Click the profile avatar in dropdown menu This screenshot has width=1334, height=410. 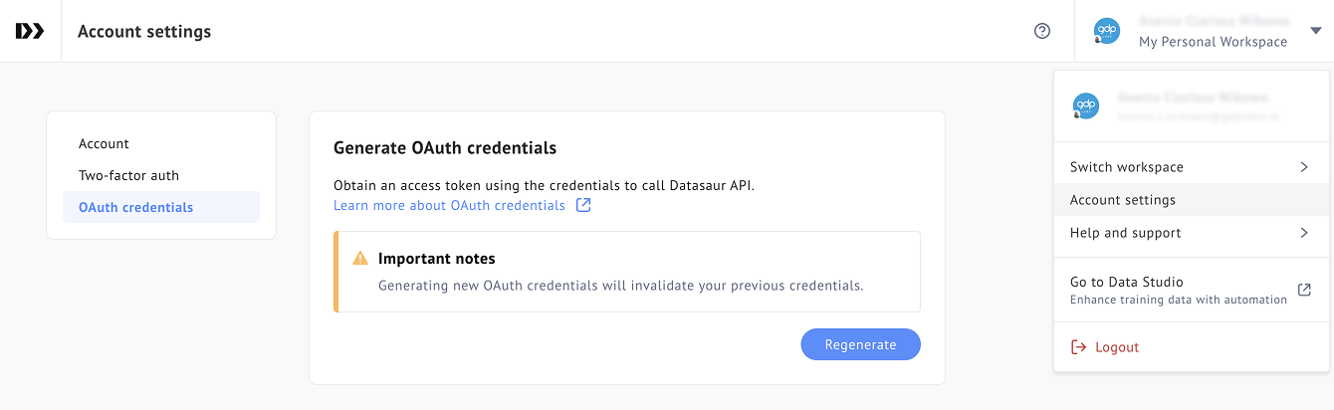(x=1085, y=105)
